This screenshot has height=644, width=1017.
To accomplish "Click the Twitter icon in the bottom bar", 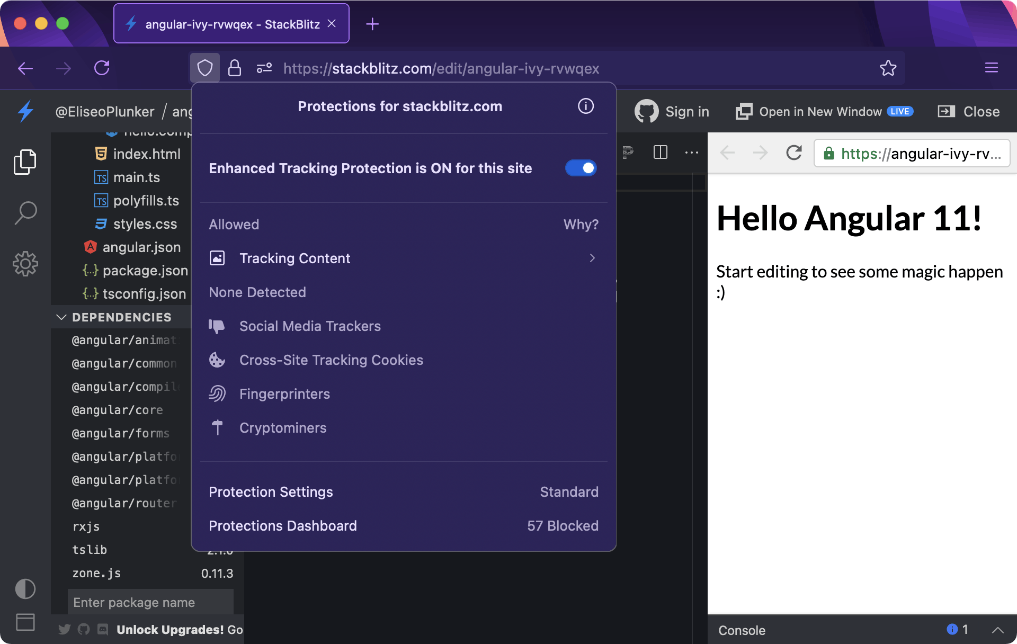I will click(x=64, y=630).
